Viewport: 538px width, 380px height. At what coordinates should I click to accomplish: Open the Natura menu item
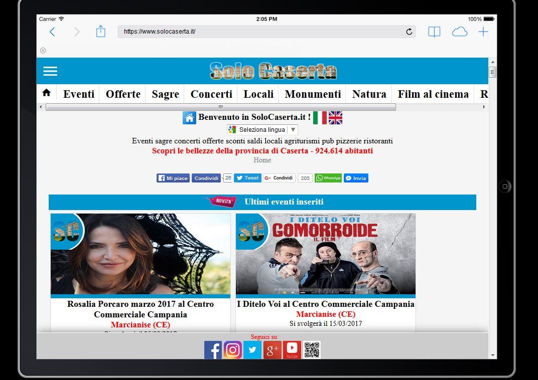[369, 94]
